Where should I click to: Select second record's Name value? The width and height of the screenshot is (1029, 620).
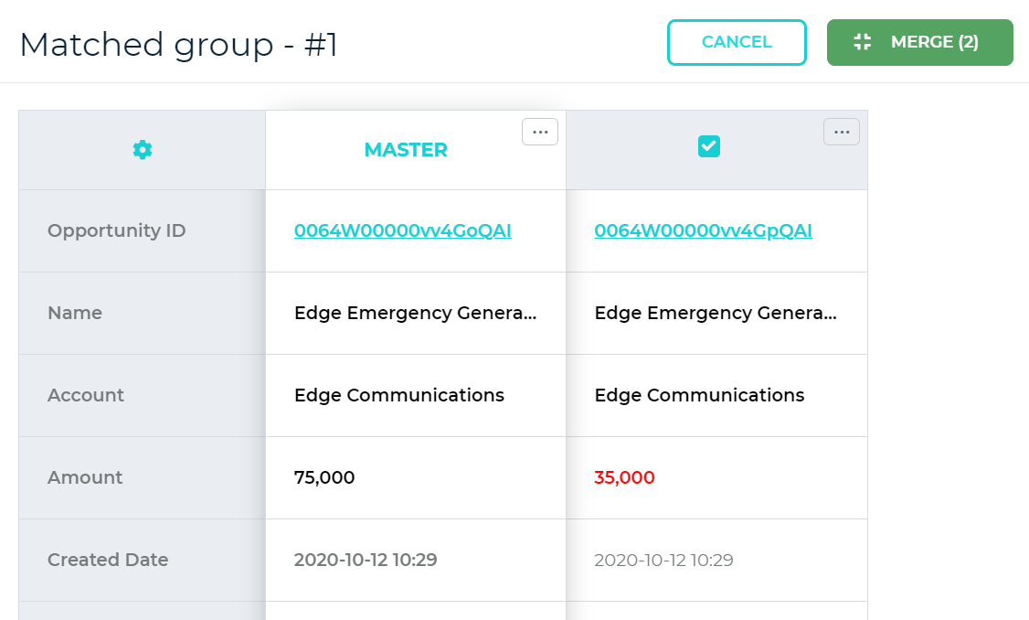point(715,313)
